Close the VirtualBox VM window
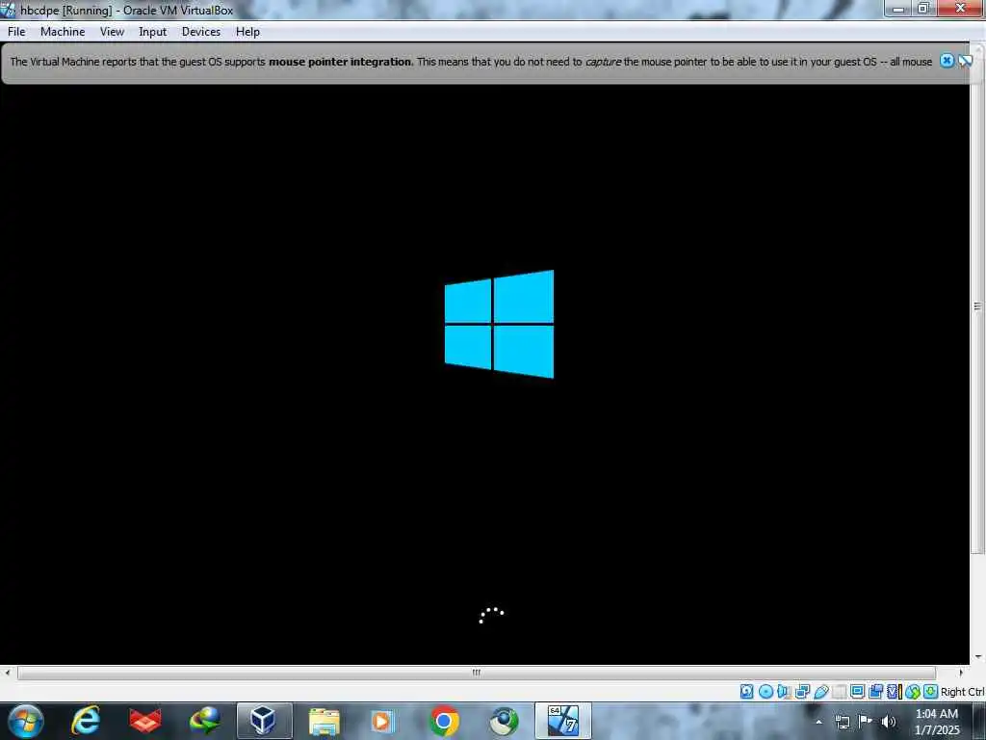 [960, 9]
